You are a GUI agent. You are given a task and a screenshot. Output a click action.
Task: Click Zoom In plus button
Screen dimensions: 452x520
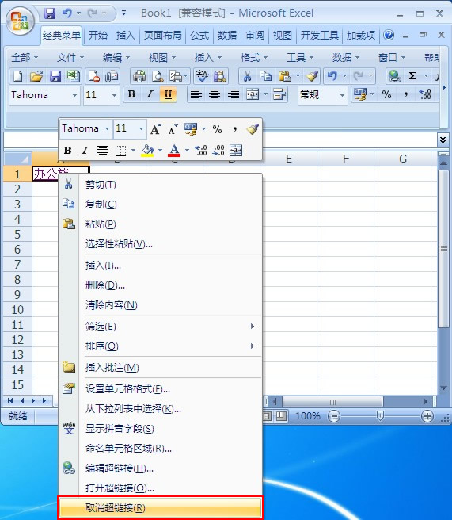(427, 416)
